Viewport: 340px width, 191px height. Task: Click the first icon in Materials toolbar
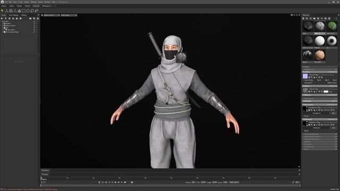pyautogui.click(x=303, y=19)
